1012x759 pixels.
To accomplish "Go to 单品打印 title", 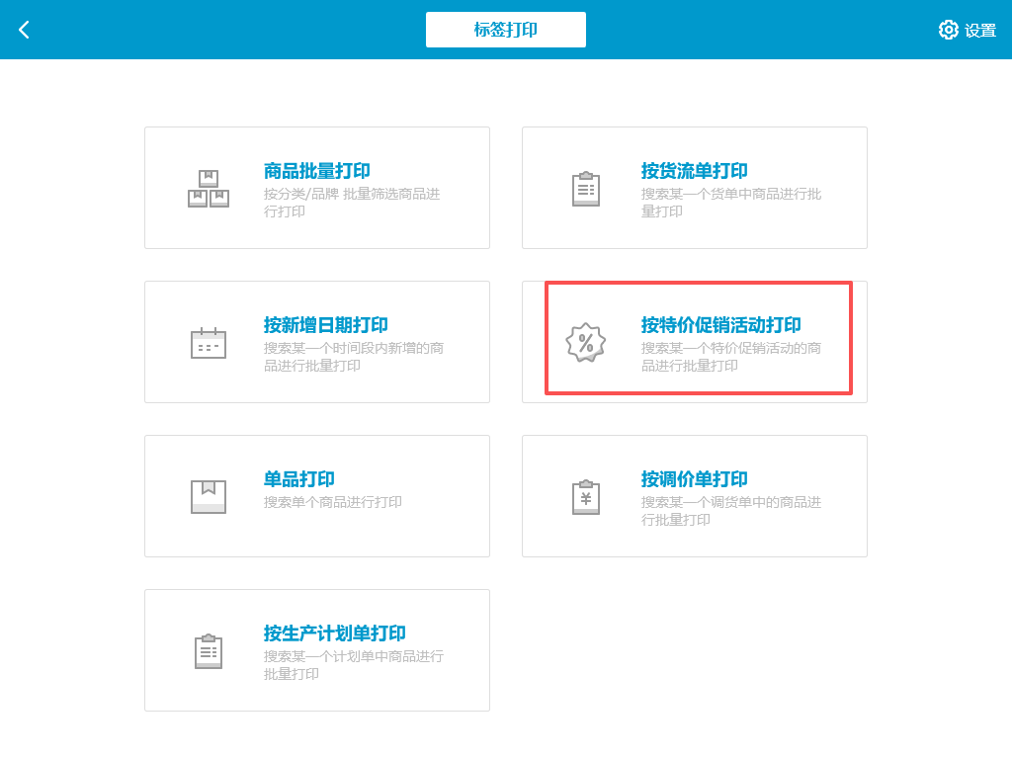I will [x=299, y=479].
